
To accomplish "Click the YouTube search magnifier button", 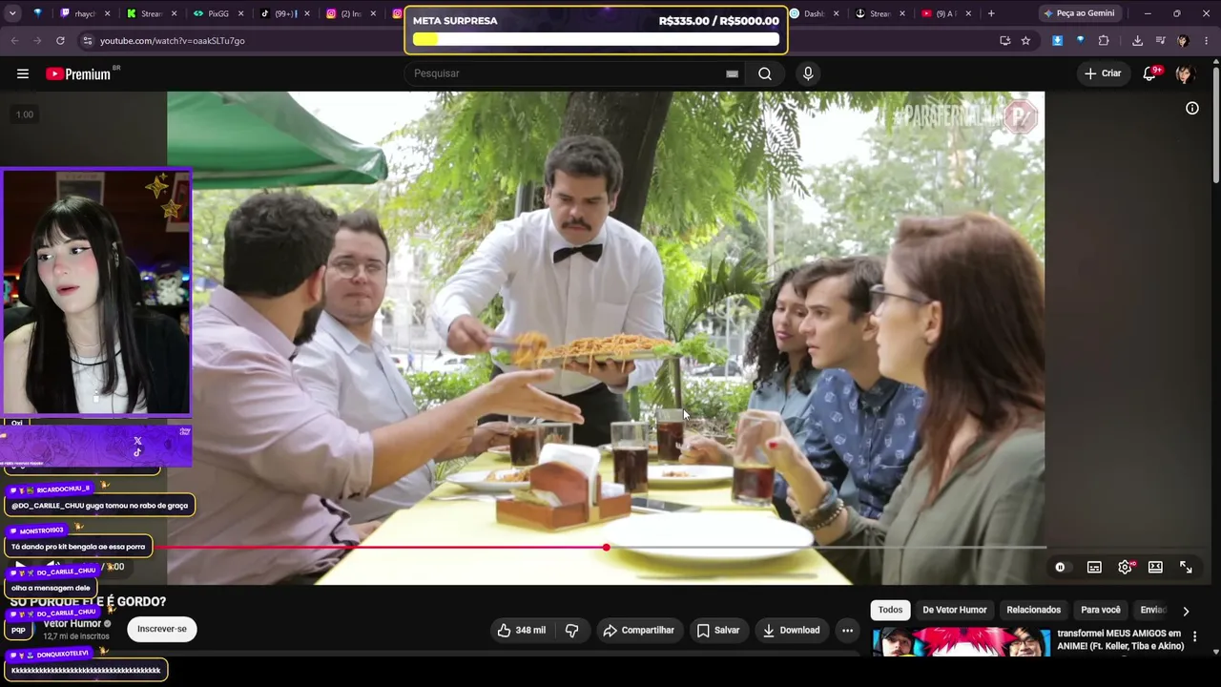I will coord(765,73).
